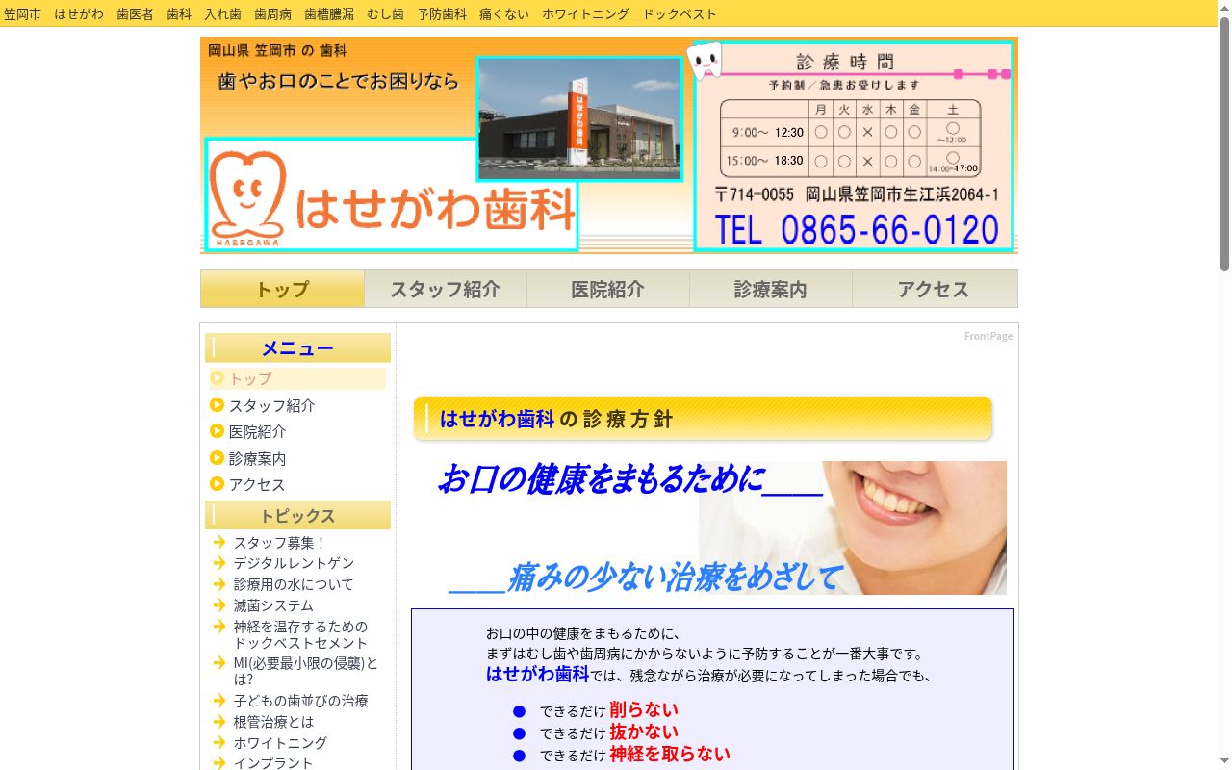Open the ホワイトニング sidebar topic link
The width and height of the screenshot is (1232, 770).
point(280,743)
